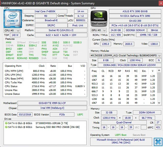163x147 pixels.
Task: Click the NVIDIA GeForce RTX 3090 field
Action: pos(135,16)
